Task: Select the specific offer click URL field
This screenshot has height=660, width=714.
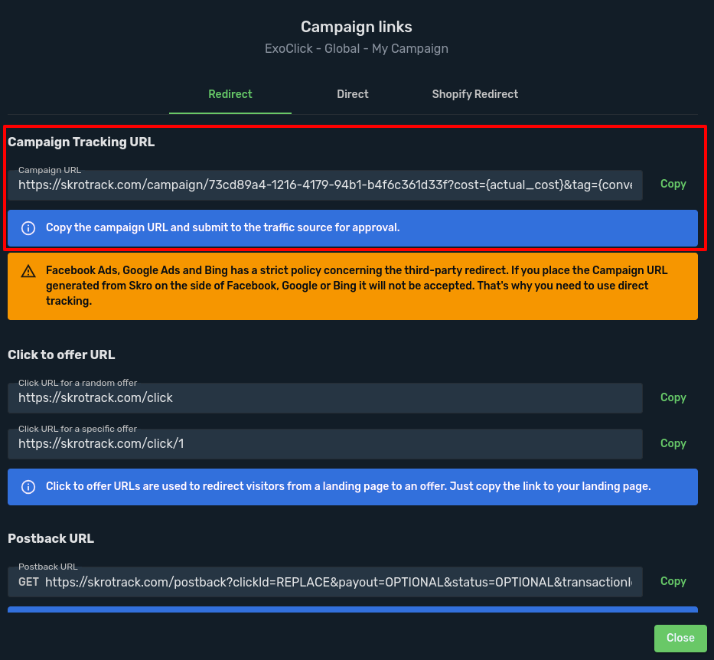Action: pyautogui.click(x=325, y=444)
